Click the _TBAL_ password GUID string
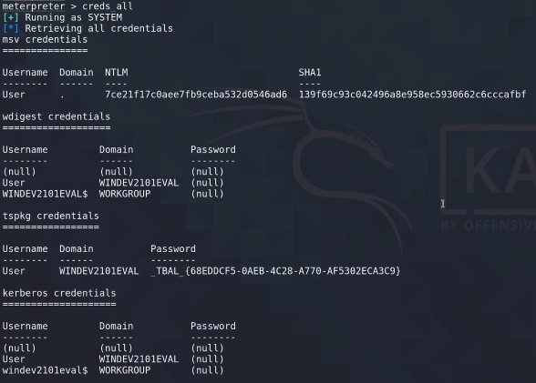The height and width of the screenshot is (383, 536). 275,271
